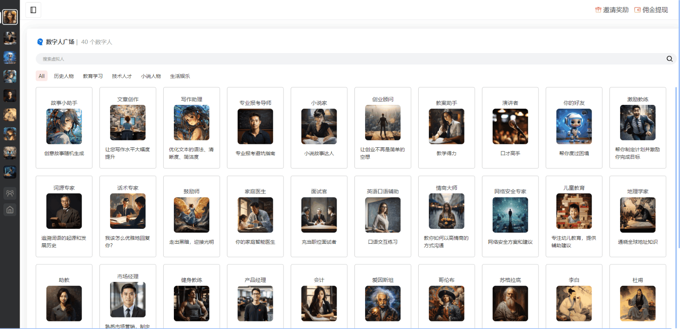Open the digital people group icon in sidebar

[10, 193]
